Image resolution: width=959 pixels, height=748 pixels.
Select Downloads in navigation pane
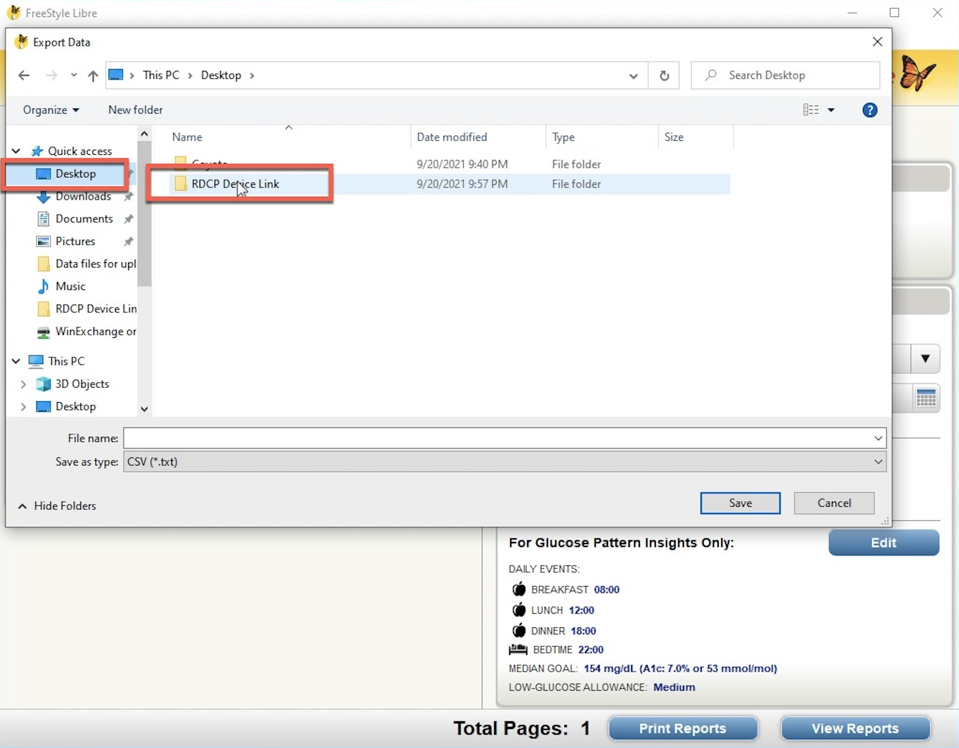tap(83, 196)
